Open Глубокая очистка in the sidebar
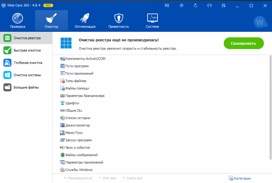This screenshot has width=272, height=183. [26, 63]
